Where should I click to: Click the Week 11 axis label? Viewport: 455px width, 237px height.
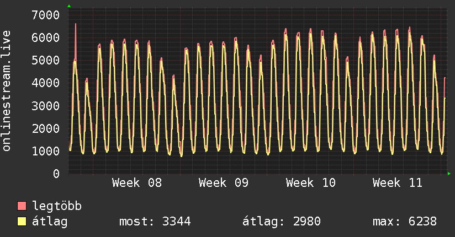(x=398, y=183)
